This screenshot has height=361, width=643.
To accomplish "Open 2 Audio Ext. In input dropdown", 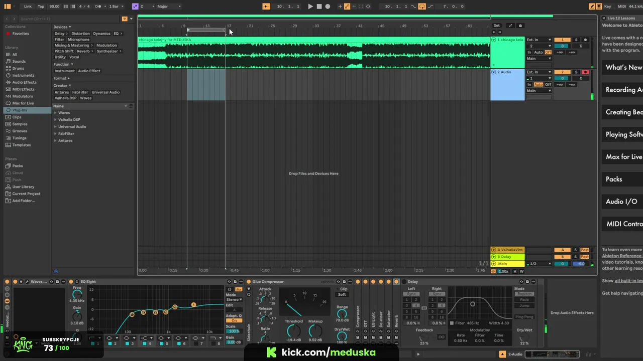I will coord(539,72).
